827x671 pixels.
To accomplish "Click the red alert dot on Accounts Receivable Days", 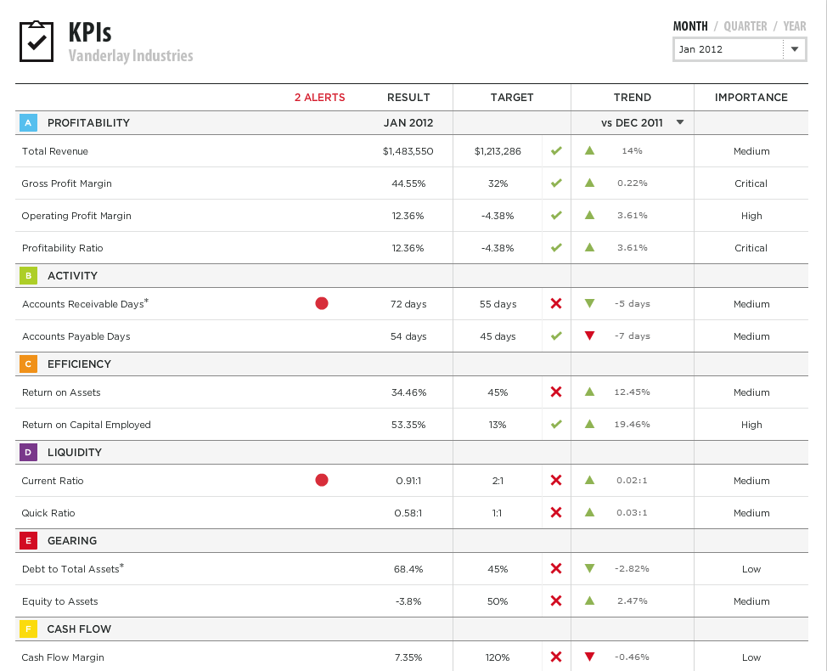I will pyautogui.click(x=321, y=302).
